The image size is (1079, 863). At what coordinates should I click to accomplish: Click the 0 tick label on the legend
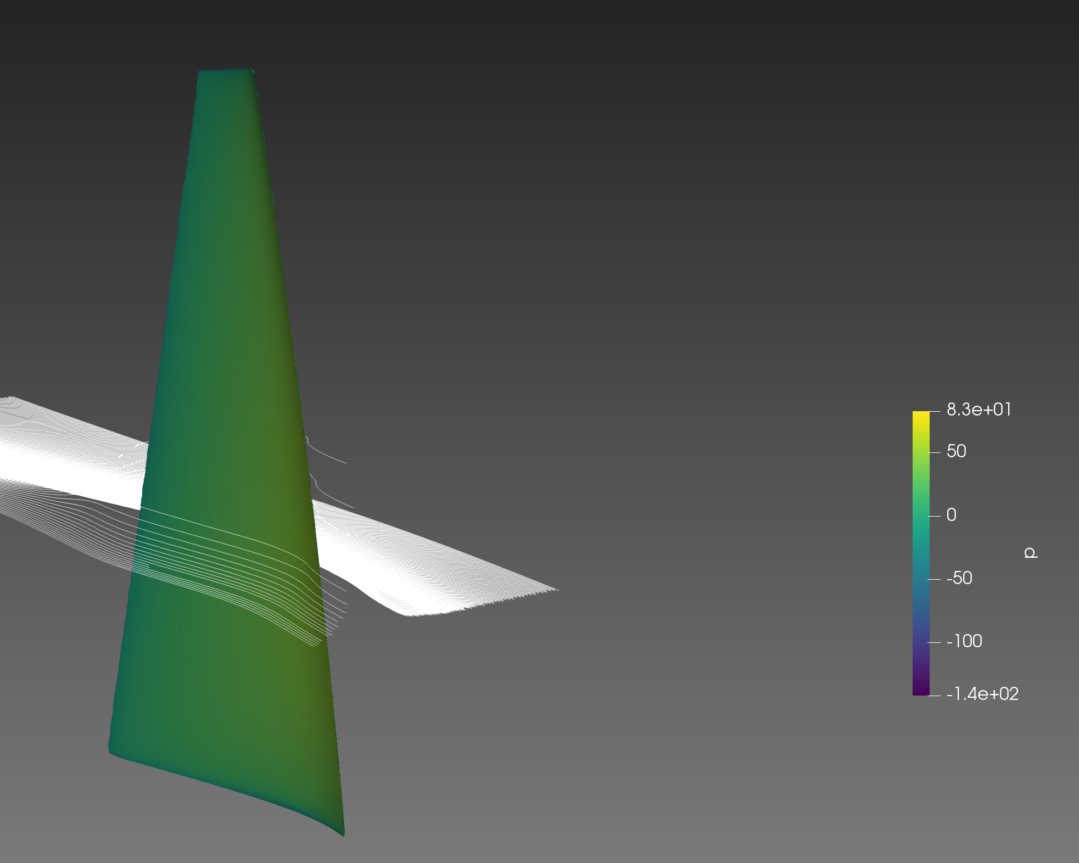coord(951,515)
